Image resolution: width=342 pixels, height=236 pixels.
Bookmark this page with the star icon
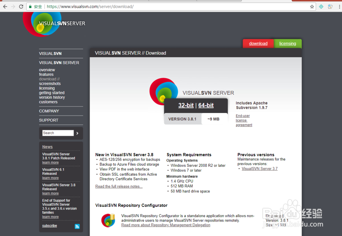312,7
